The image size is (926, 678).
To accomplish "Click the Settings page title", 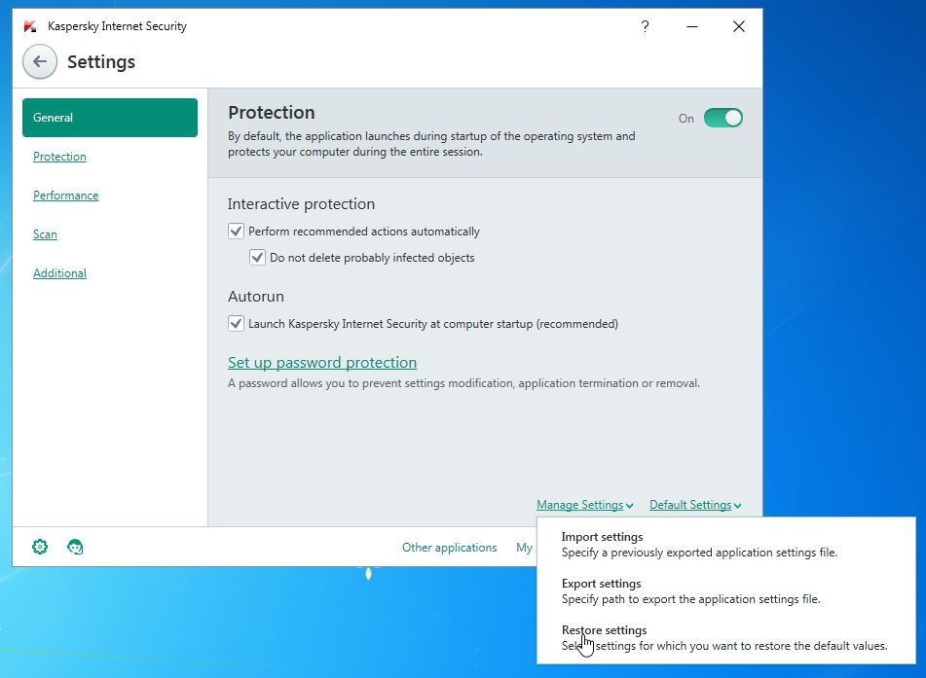I will tap(101, 62).
